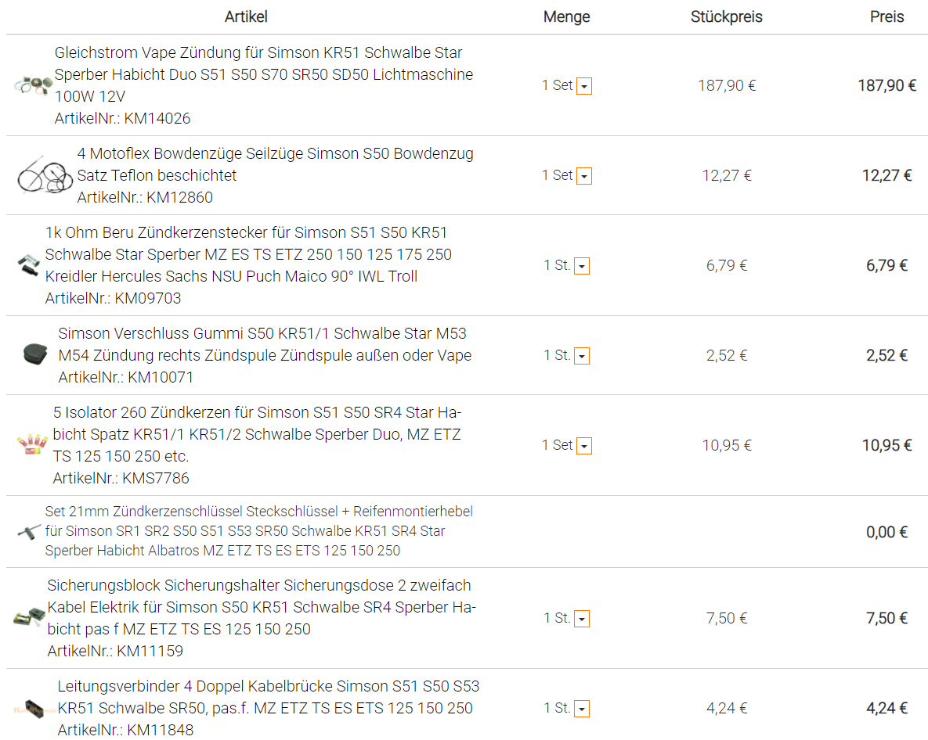
Task: Open the Gleichstrom Vape Zündung product link
Action: [x=263, y=74]
